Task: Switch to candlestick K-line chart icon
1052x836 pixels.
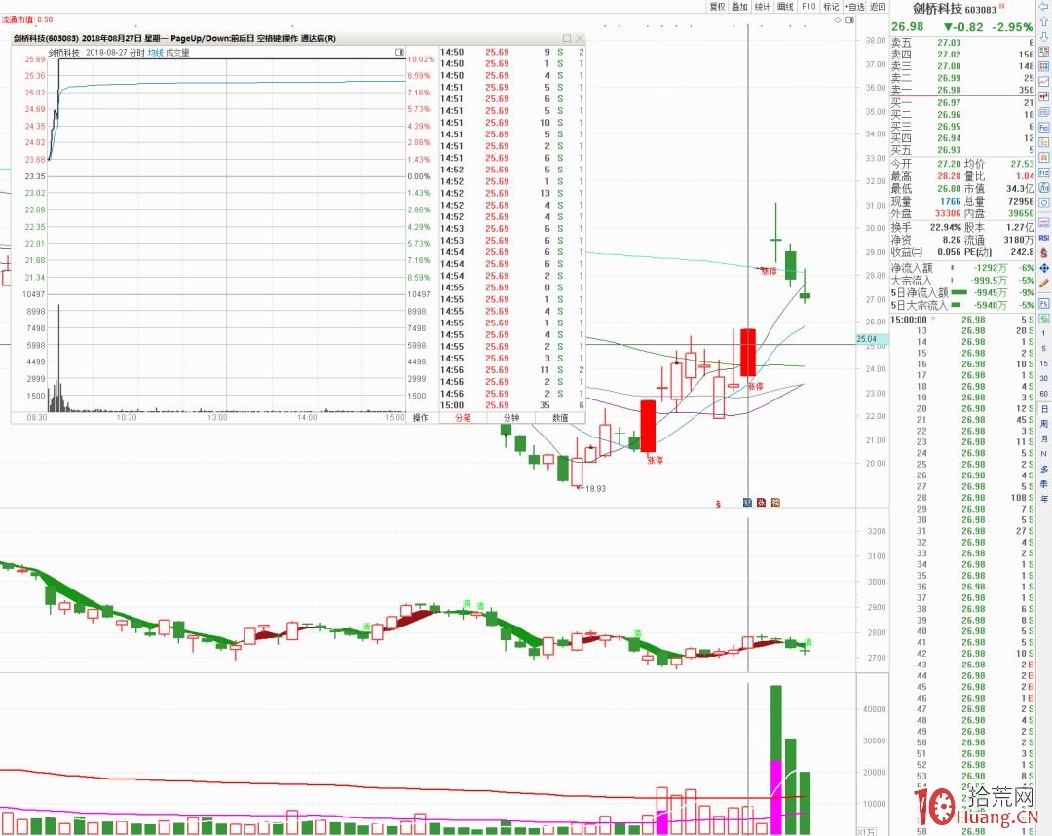Action: [1044, 96]
